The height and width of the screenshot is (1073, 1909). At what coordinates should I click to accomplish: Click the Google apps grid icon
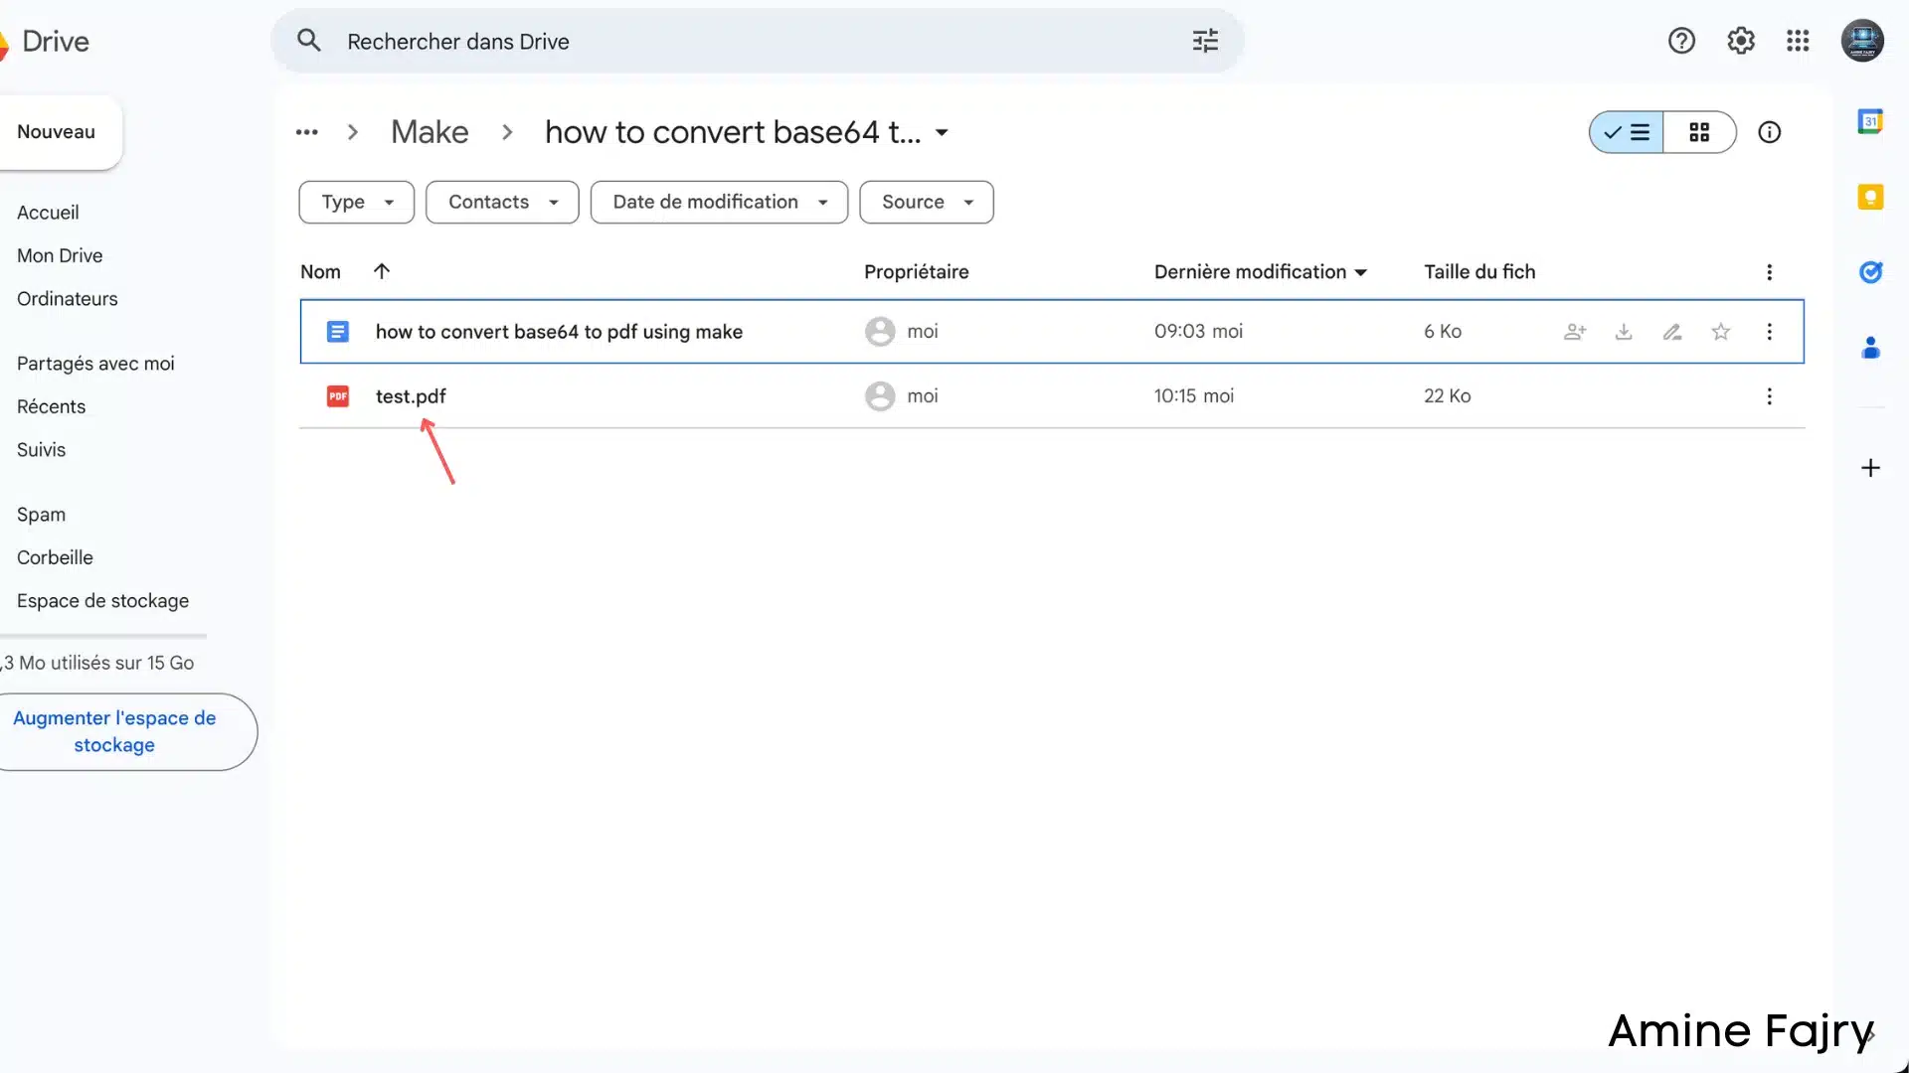pos(1798,40)
